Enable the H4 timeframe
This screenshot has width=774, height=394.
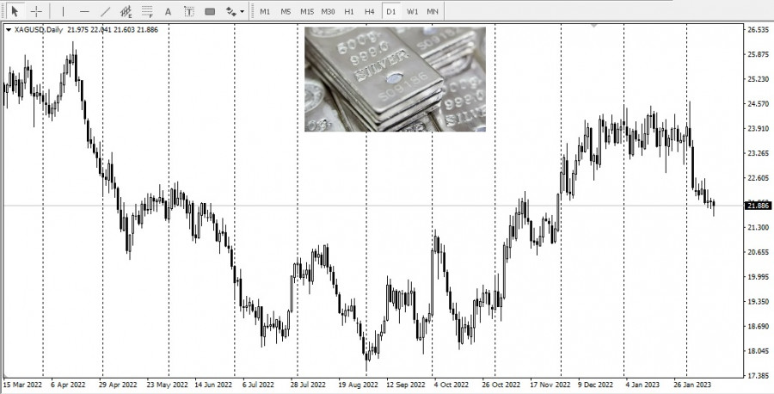(x=369, y=11)
